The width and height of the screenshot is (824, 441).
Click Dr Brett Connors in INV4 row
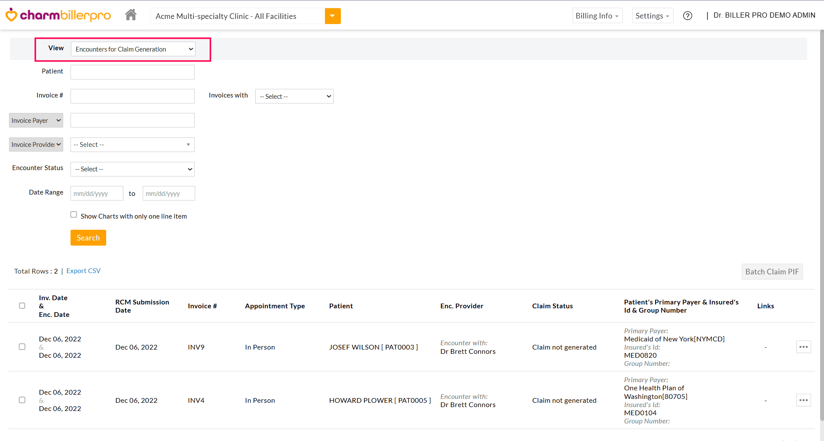click(x=468, y=405)
